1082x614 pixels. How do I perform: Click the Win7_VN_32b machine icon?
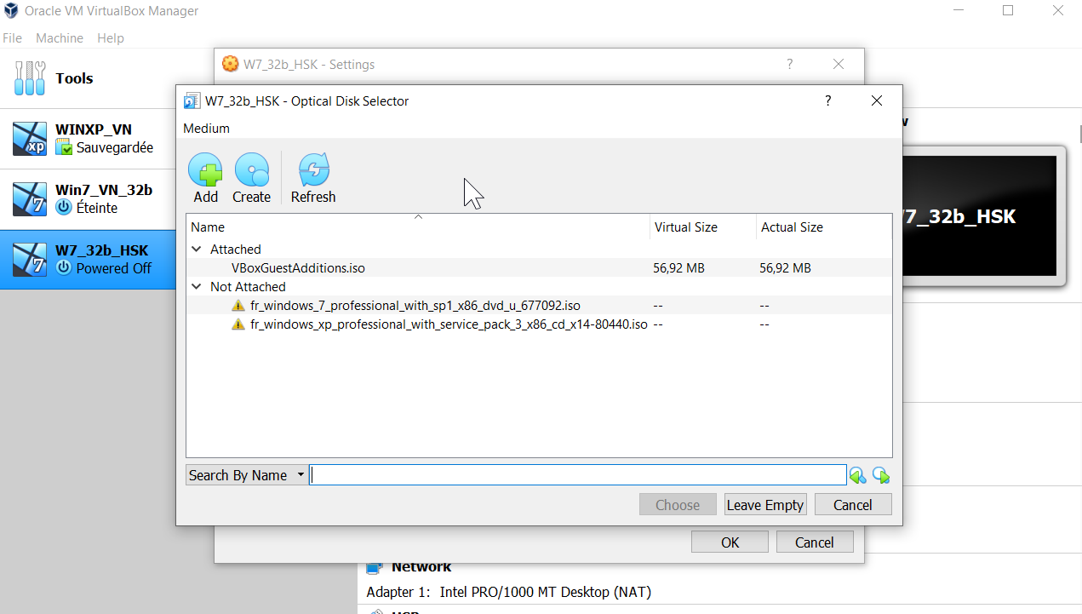(x=30, y=198)
